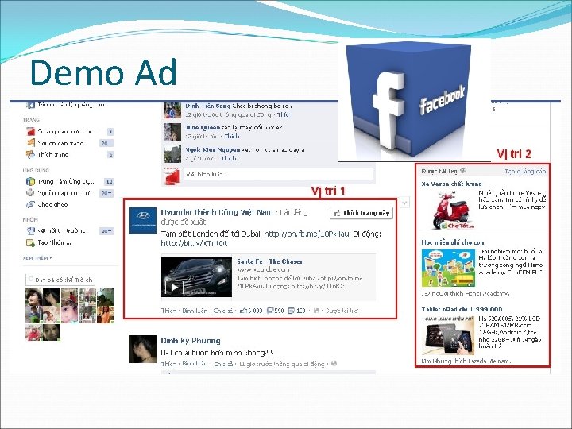Click the Viết bình luận comment field

[279, 174]
